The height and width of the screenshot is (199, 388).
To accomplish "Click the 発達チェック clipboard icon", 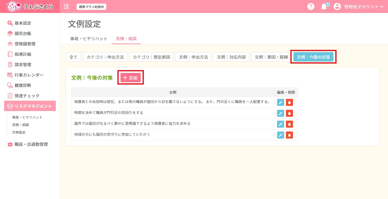I will (x=10, y=96).
